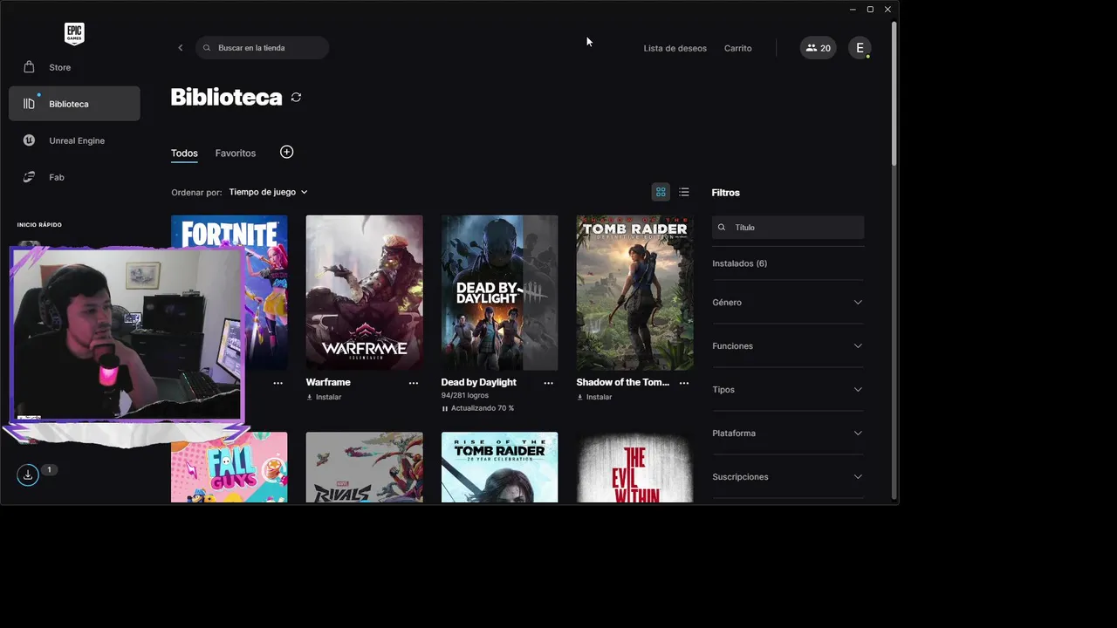Open Lista de deseos
The height and width of the screenshot is (628, 1117).
click(x=675, y=48)
